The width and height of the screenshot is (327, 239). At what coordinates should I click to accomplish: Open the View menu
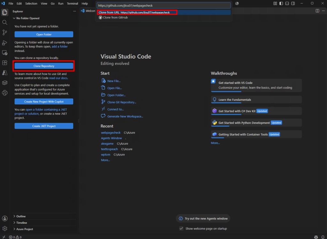[x=44, y=4]
